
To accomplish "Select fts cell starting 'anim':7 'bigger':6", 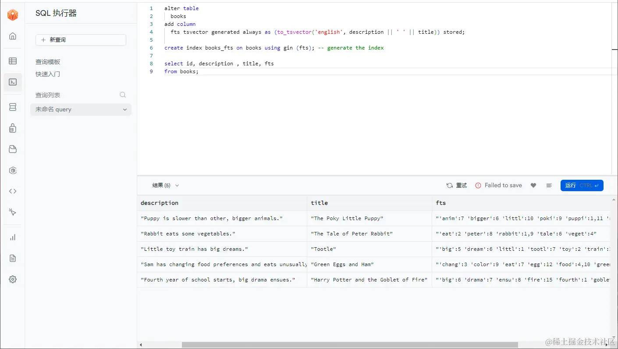I will pos(521,218).
